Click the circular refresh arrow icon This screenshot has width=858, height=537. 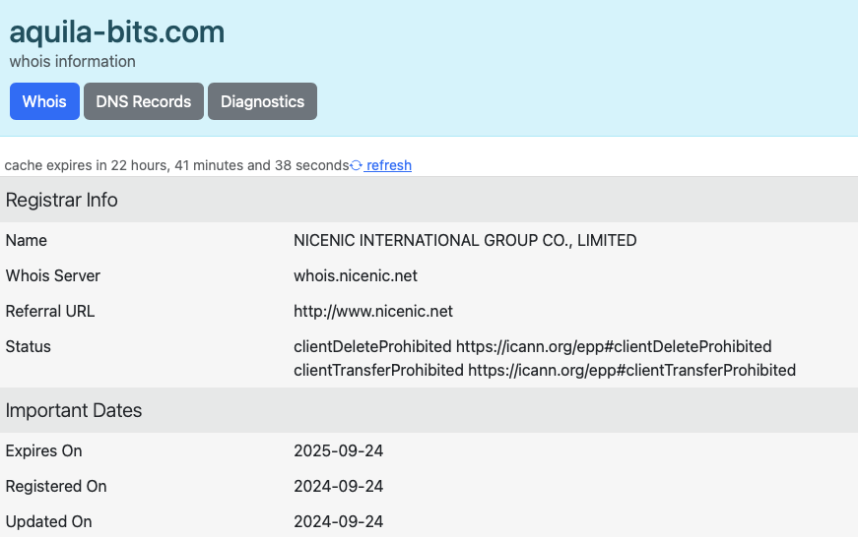[x=357, y=165]
